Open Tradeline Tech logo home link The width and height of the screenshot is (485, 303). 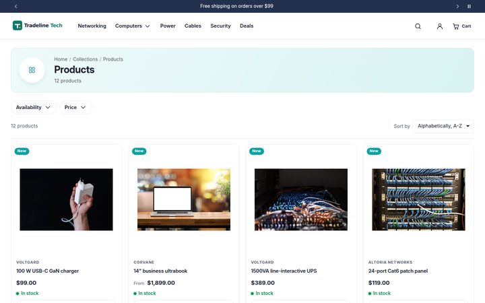pos(38,26)
